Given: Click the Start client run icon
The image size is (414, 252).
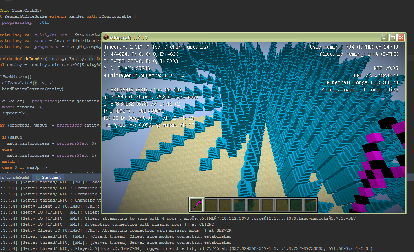Looking at the screenshot, I should pyautogui.click(x=37, y=177).
